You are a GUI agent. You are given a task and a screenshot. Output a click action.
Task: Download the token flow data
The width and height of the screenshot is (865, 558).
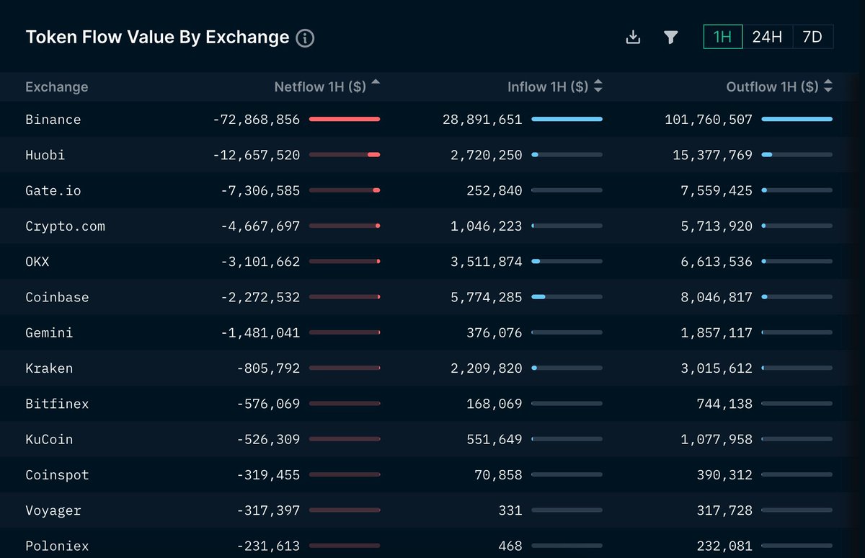[633, 36]
